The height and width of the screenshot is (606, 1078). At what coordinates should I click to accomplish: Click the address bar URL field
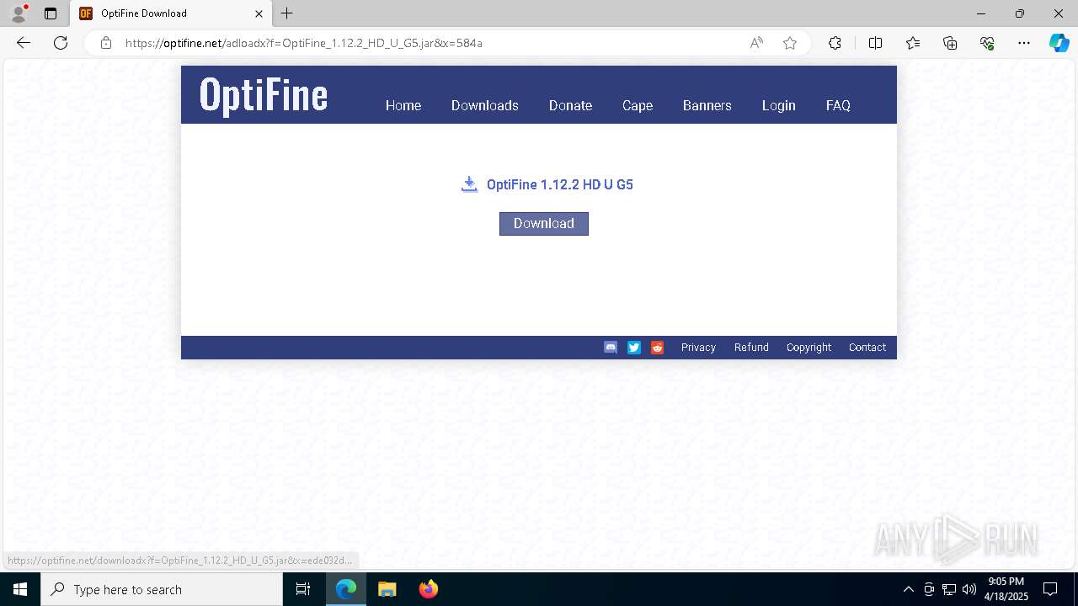[x=430, y=43]
